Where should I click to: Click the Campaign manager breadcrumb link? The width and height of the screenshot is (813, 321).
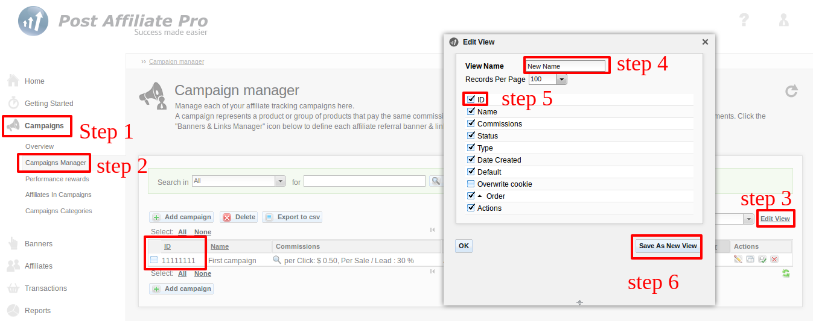tap(176, 61)
